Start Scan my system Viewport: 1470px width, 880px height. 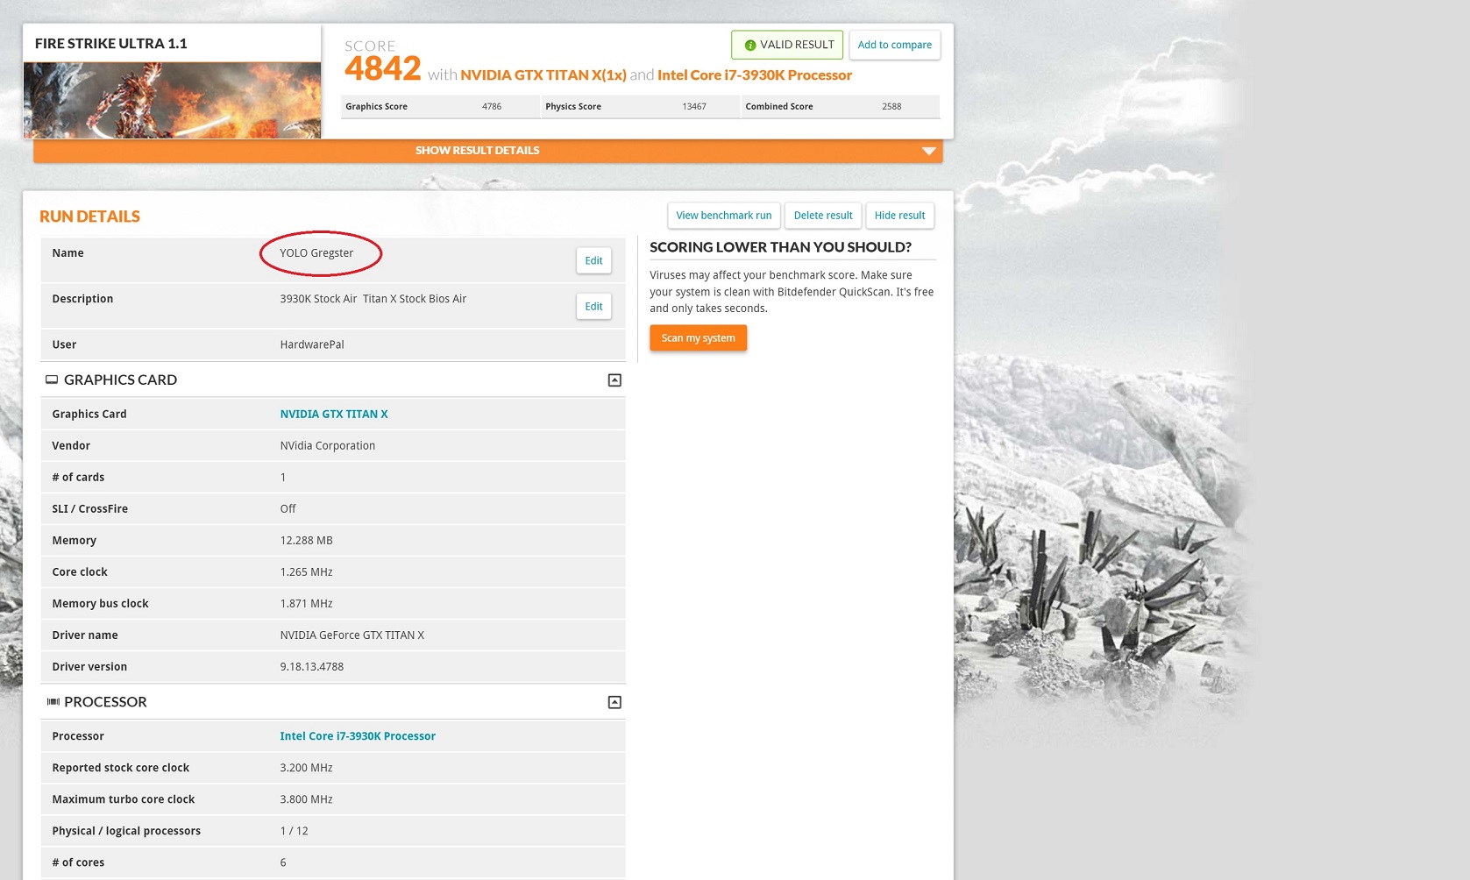[698, 338]
